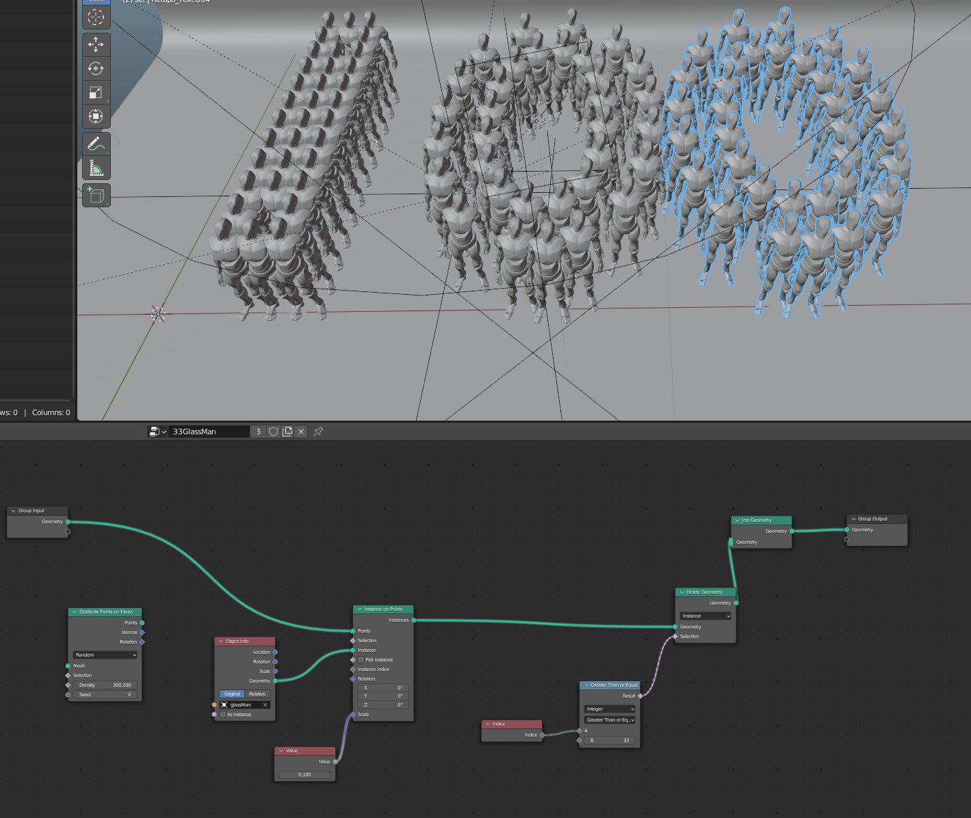Click the node tree user count 3
Screen dimensions: 971x818
click(258, 432)
